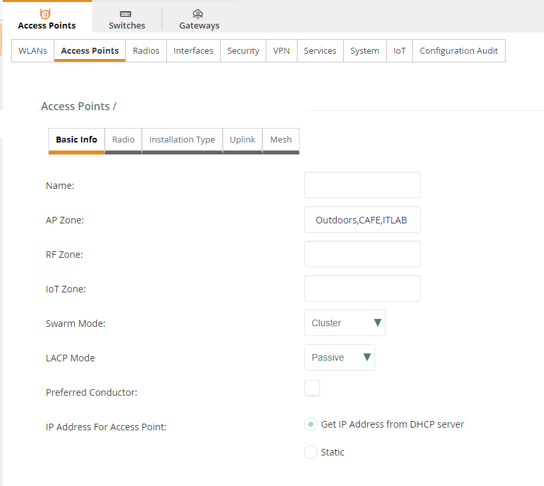544x486 pixels.
Task: Focus the RF Zone input field
Action: [x=362, y=254]
